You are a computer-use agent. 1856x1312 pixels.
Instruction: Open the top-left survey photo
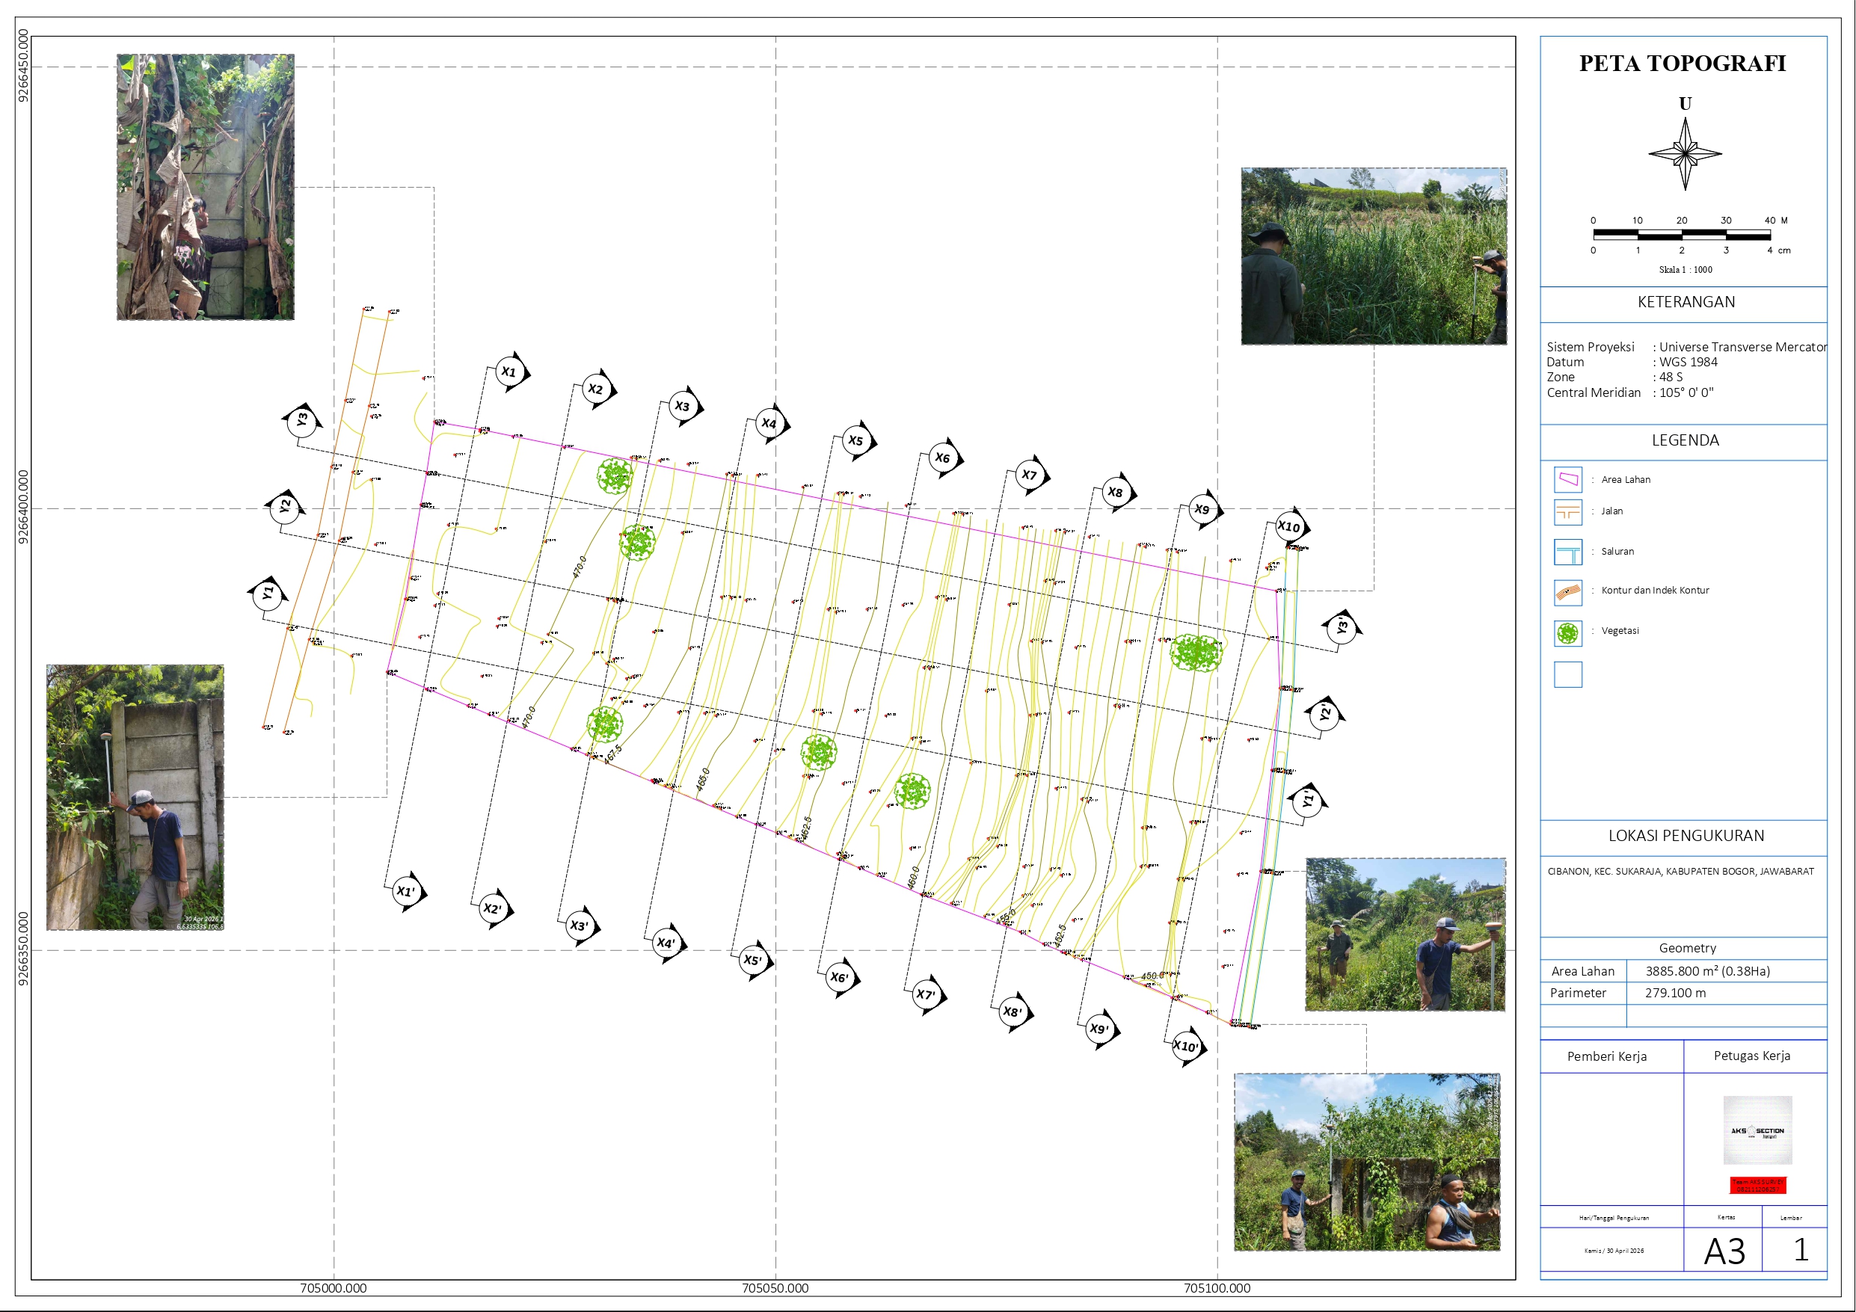[x=206, y=187]
